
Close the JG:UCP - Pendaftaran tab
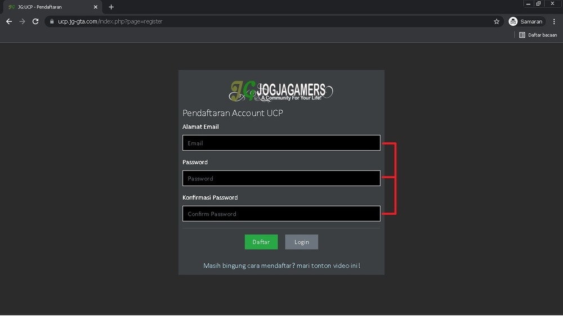[96, 7]
